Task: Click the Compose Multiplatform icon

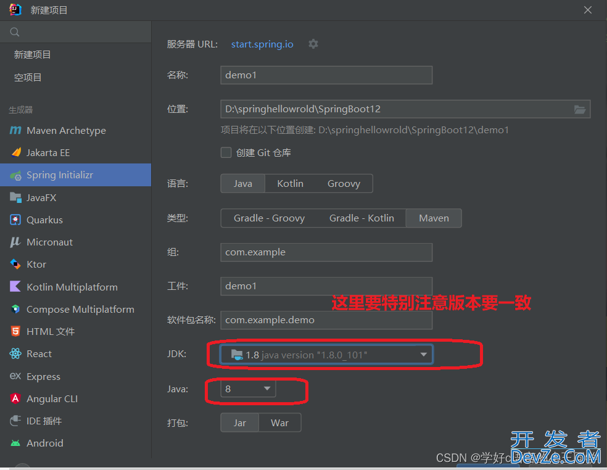Action: pyautogui.click(x=15, y=309)
